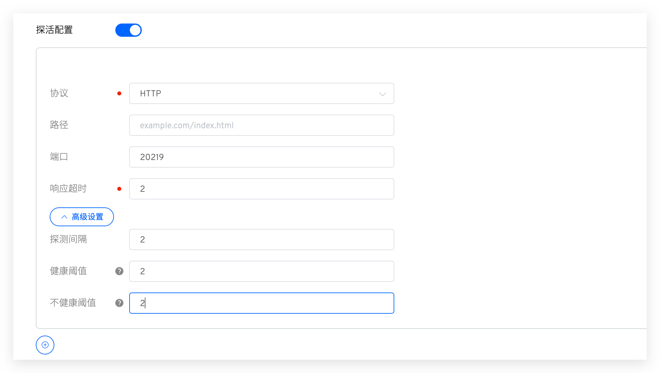Click the circular plus add-probe button
The width and height of the screenshot is (660, 373).
tap(45, 345)
